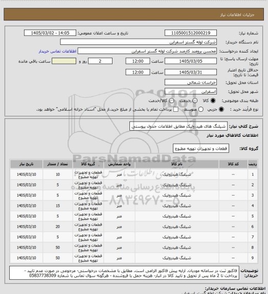Click quantity 10 in row 1

(x=58, y=175)
